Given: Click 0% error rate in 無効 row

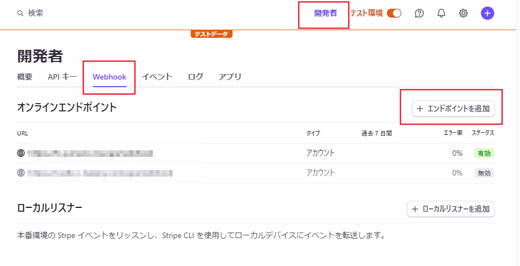Looking at the screenshot, I should coord(457,173).
